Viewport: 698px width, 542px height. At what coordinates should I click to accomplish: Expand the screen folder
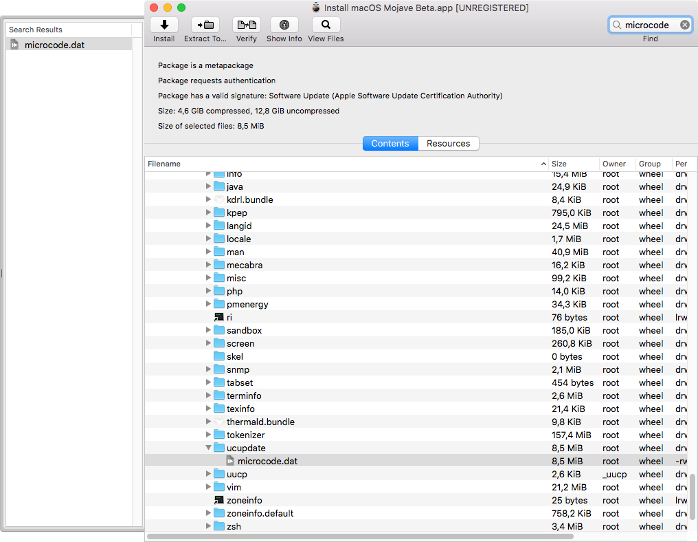click(x=208, y=343)
